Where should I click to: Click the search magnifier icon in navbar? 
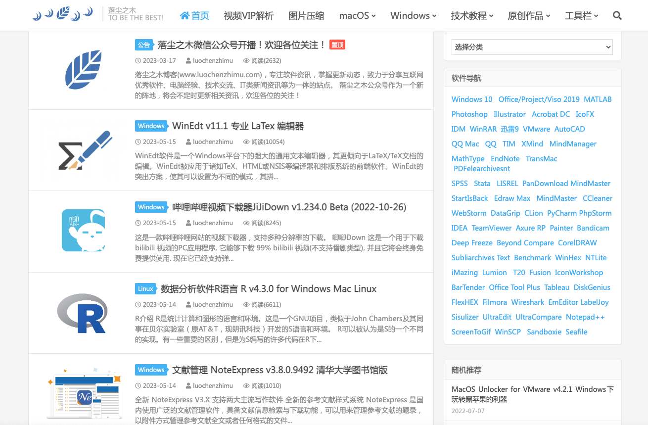[617, 16]
